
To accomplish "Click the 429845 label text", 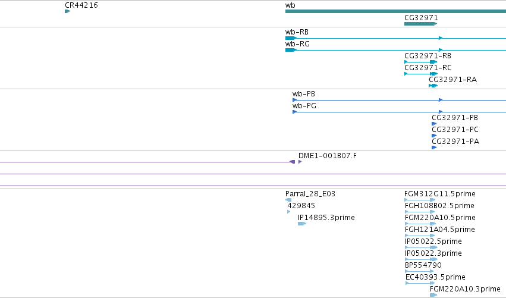I will (x=301, y=206).
